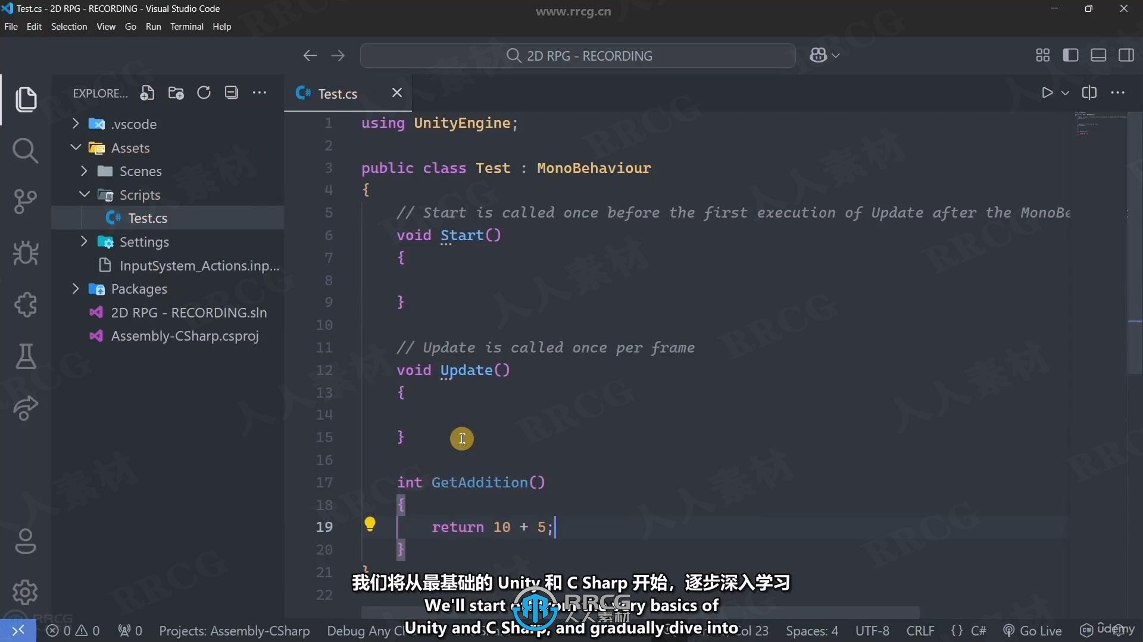Open the Run button dropdown arrow
The image size is (1143, 642).
(x=1066, y=93)
